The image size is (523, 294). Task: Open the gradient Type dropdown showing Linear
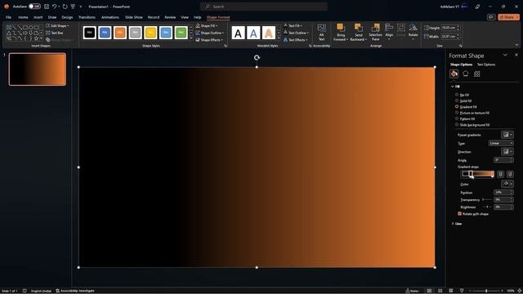501,143
